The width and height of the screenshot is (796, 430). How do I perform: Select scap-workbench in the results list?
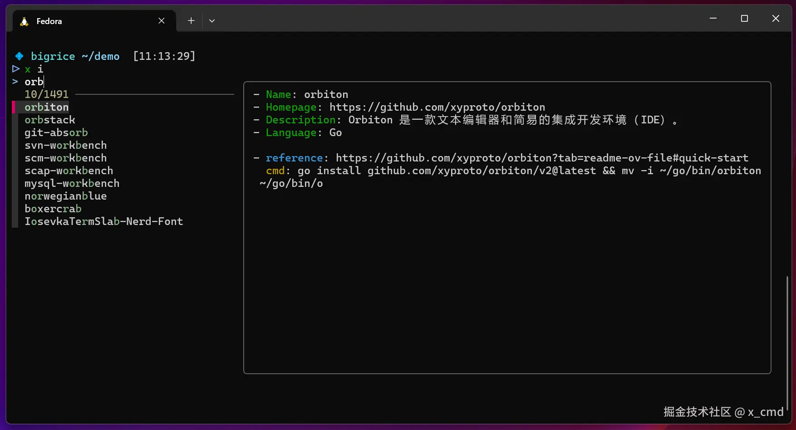click(69, 171)
